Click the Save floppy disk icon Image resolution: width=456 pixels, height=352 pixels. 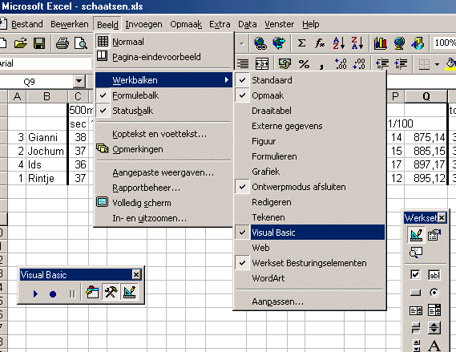pos(39,43)
